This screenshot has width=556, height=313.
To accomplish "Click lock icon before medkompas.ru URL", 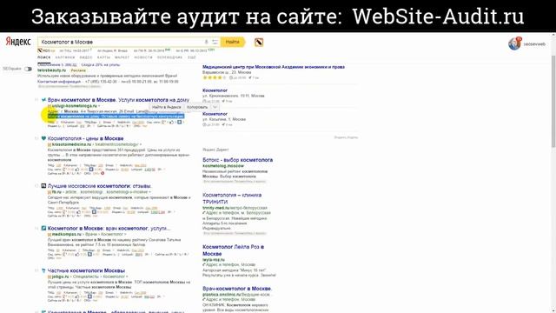I will click(x=50, y=235).
